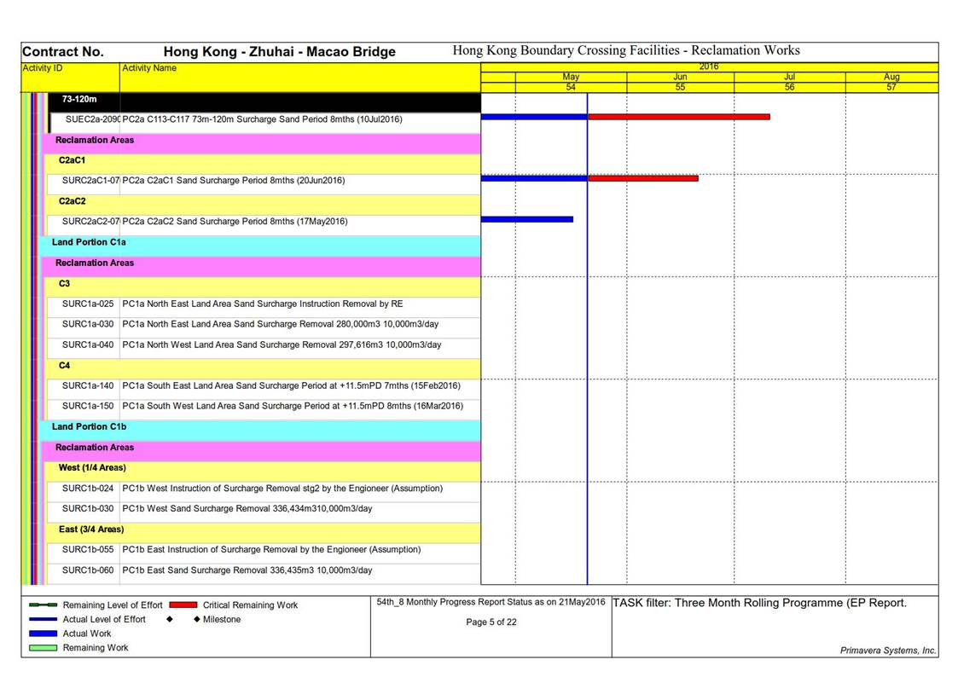Click the Monthly Progress Report Status text

(491, 602)
